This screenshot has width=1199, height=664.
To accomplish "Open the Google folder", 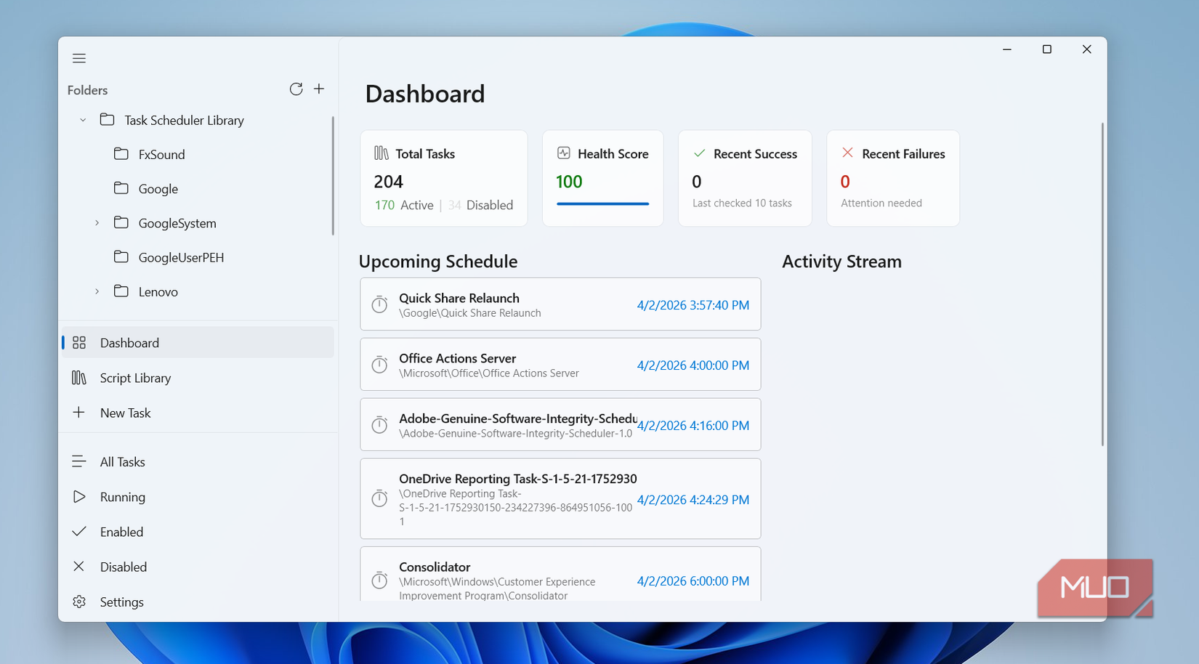I will coord(157,188).
